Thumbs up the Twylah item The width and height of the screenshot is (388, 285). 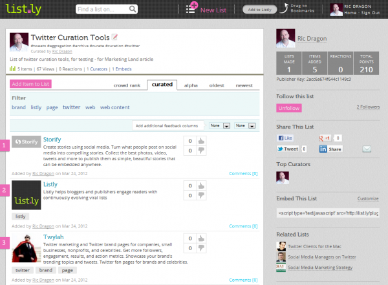[x=201, y=238]
